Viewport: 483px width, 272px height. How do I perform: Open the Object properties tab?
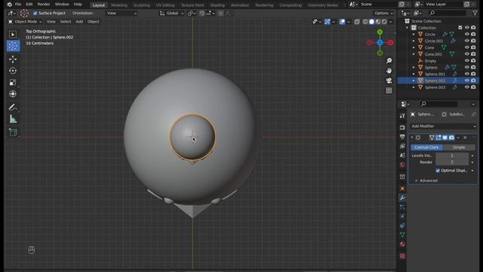[402, 188]
